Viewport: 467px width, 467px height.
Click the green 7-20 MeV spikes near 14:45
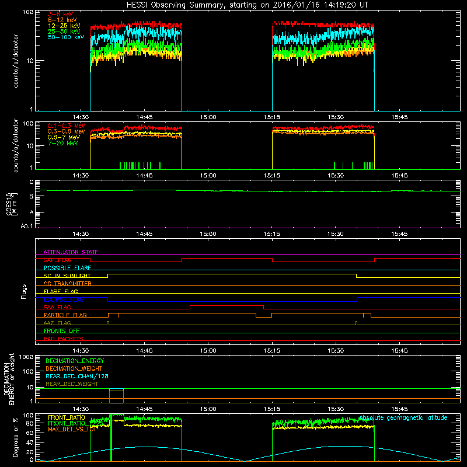tap(140, 166)
